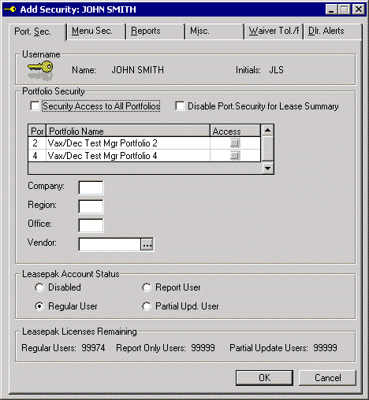Toggle Access box for Portfolio 2
Image resolution: width=369 pixels, height=400 pixels.
coord(235,143)
